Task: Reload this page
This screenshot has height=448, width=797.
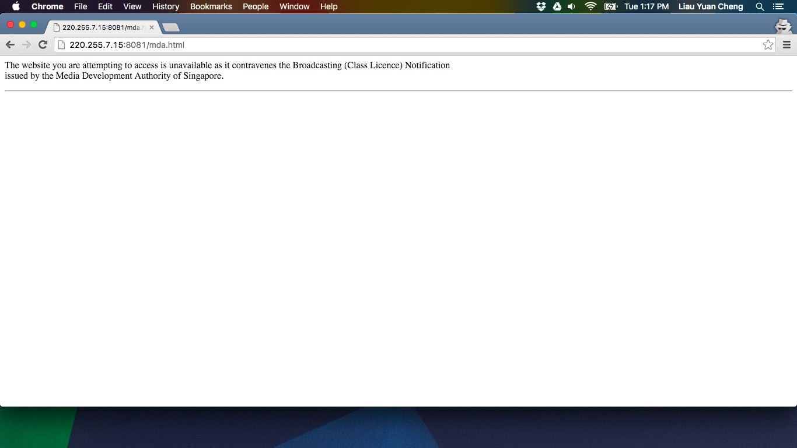Action: coord(43,45)
